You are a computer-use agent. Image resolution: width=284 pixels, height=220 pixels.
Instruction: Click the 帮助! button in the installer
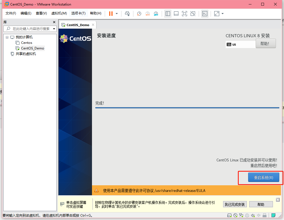(x=266, y=43)
